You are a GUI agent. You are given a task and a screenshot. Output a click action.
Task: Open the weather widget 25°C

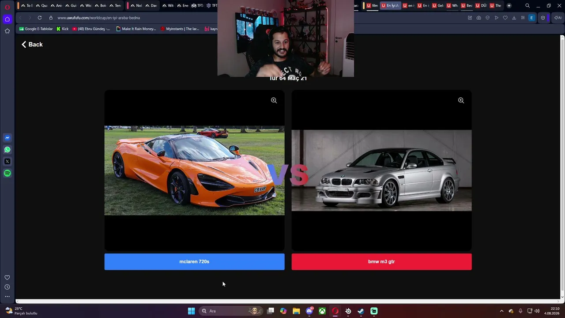tap(21, 311)
